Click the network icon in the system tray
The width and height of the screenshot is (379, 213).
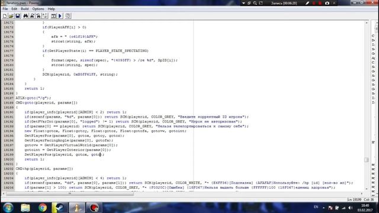pyautogui.click(x=343, y=208)
